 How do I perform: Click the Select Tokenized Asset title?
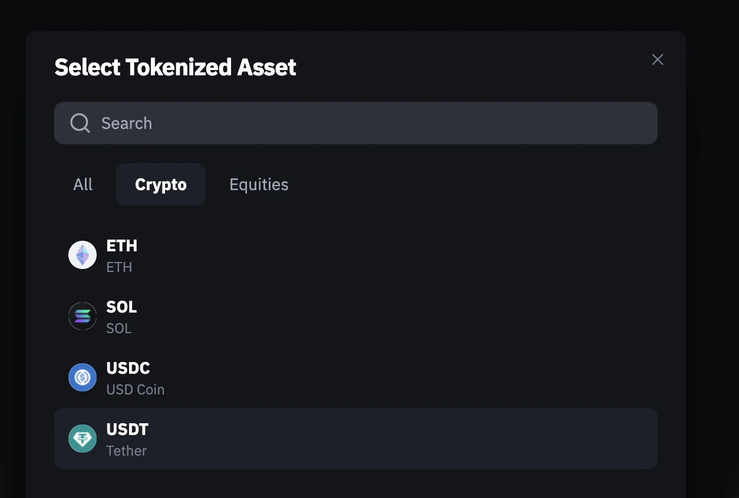pos(175,67)
